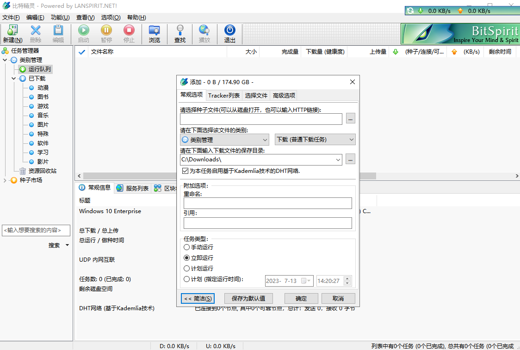Screen dimensions: 520x350
Task: Click the search input box in sidebar
Action: tap(36, 230)
